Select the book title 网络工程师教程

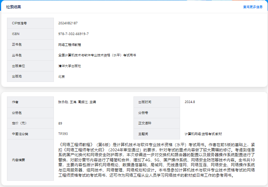[70, 45]
